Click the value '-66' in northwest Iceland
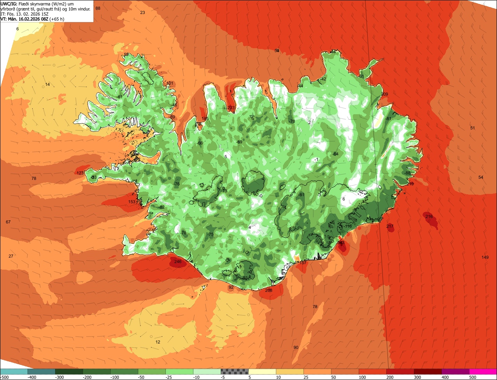This screenshot has width=497, height=380. tap(200, 143)
